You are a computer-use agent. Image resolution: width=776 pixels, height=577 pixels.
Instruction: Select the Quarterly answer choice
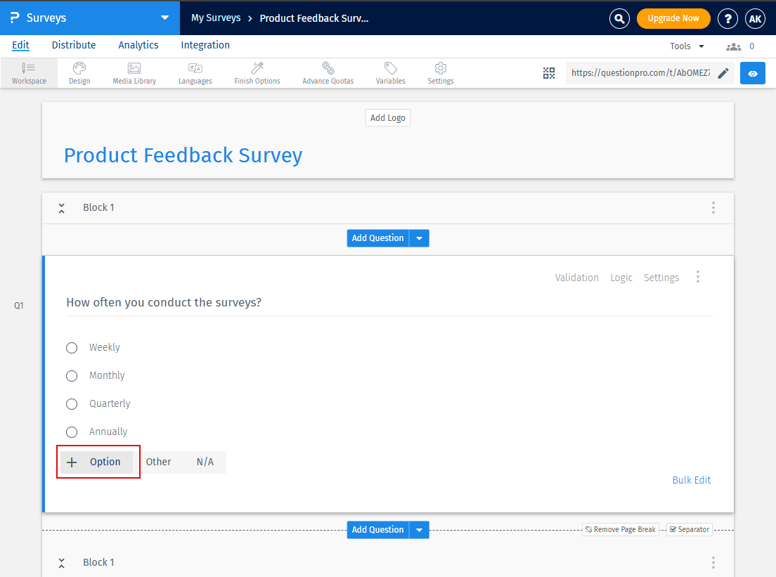click(x=71, y=403)
